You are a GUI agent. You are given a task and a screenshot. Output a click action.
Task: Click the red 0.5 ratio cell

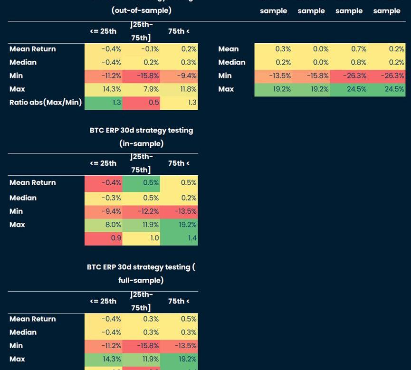pos(141,102)
